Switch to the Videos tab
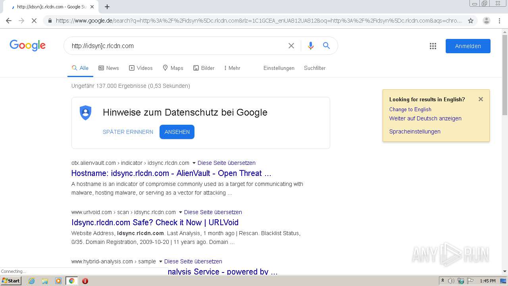508x286 pixels. point(141,68)
